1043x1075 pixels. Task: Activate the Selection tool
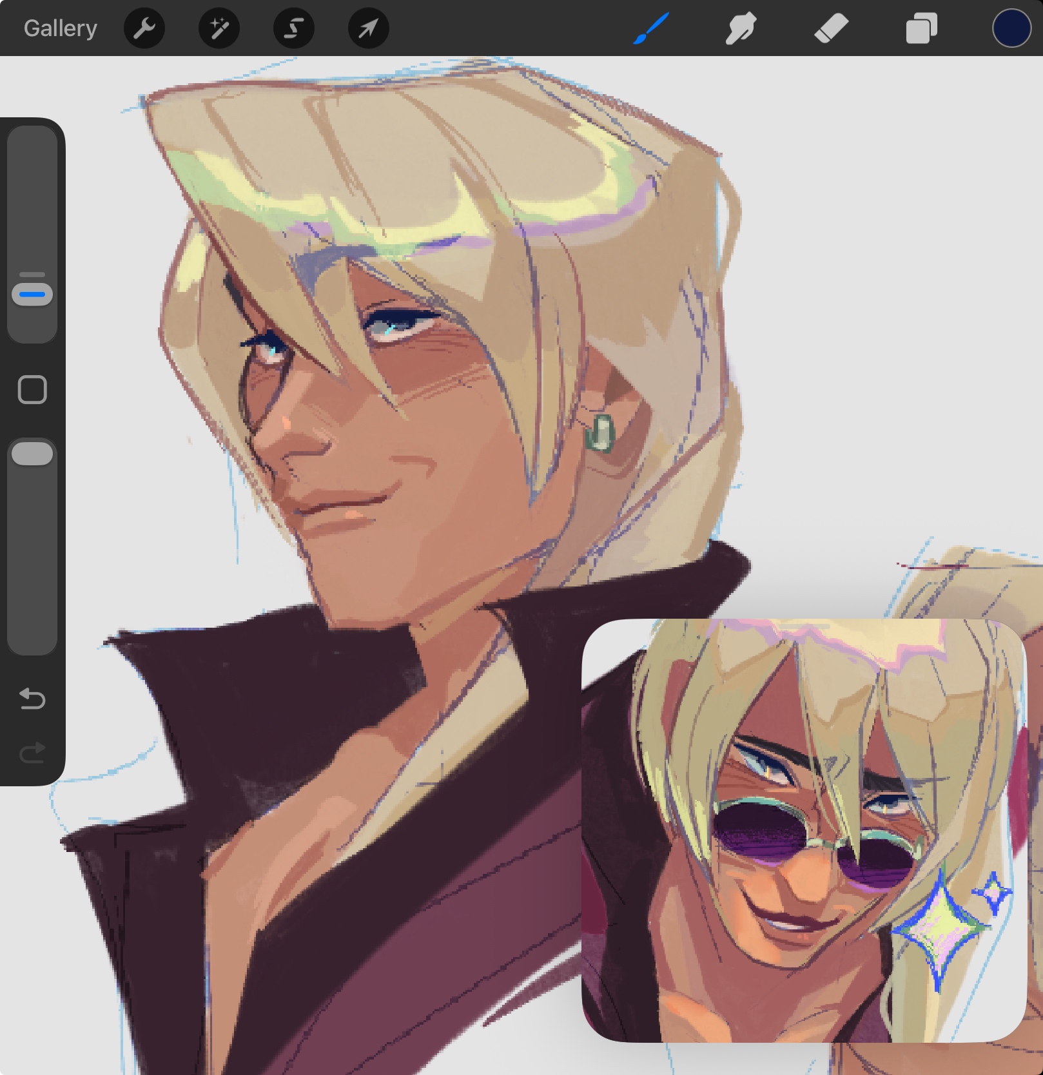point(294,28)
